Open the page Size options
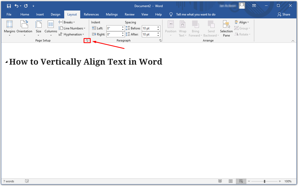 click(x=39, y=28)
